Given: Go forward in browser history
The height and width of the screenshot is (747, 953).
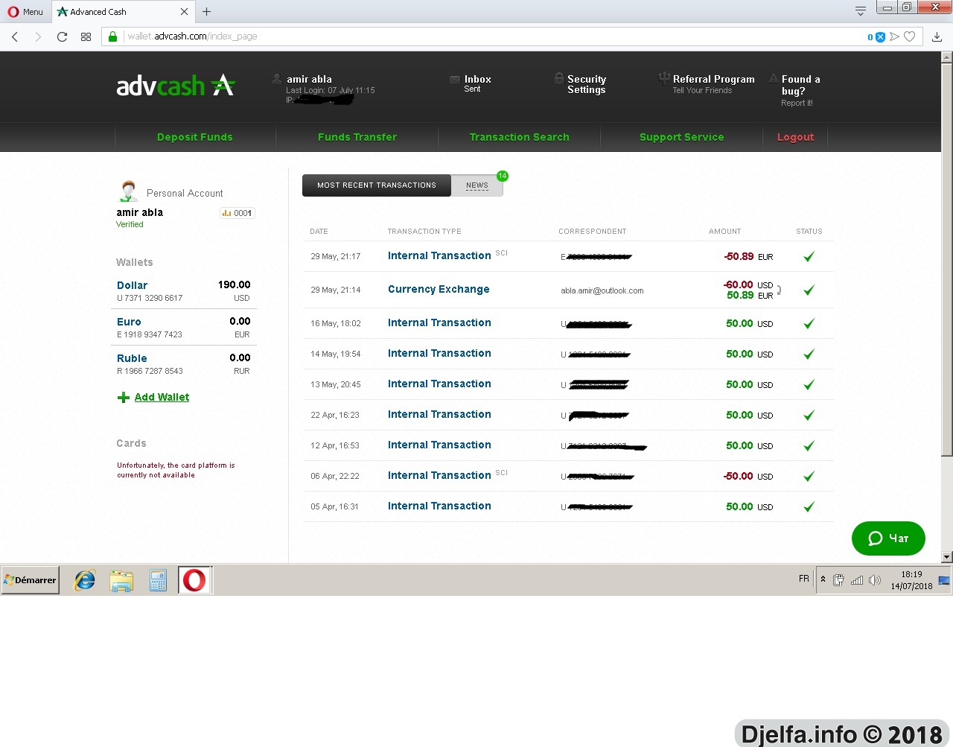Looking at the screenshot, I should click(x=38, y=36).
